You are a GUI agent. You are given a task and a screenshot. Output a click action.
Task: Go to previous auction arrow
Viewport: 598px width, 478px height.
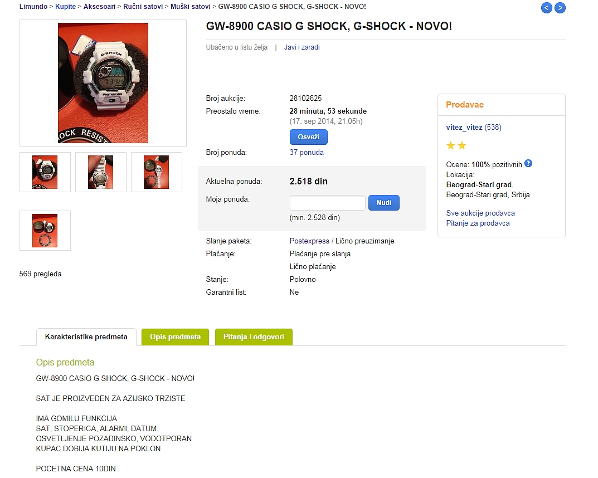(x=547, y=8)
